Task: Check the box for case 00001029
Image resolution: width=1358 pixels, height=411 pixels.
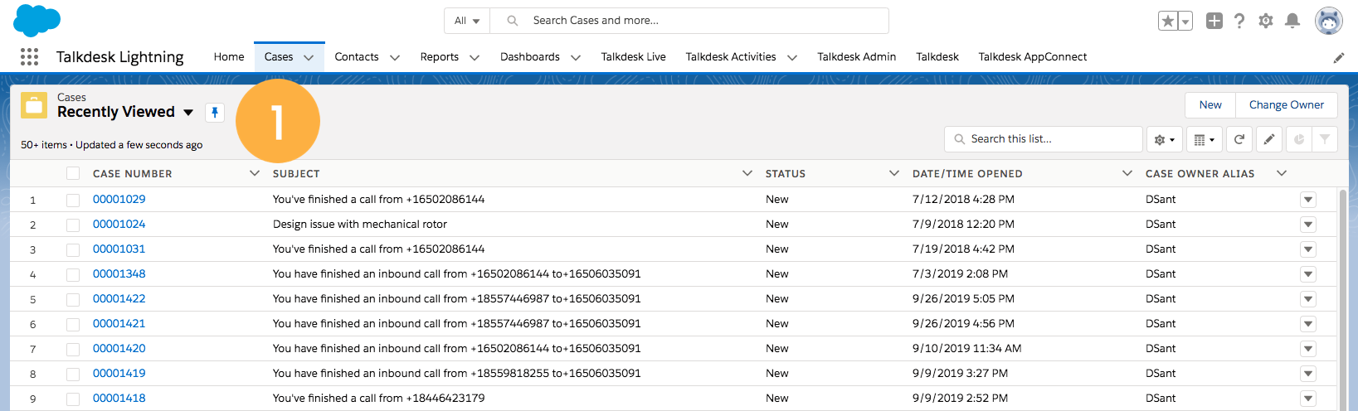Action: [73, 200]
